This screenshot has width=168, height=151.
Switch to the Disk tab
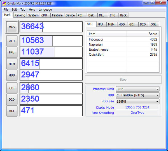coord(92,15)
